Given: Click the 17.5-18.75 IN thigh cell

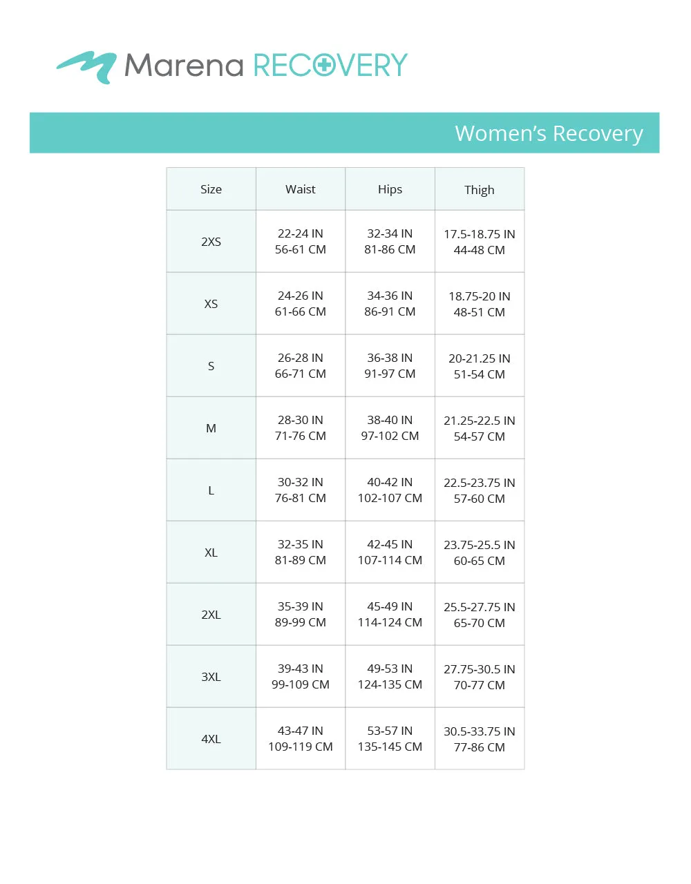Looking at the screenshot, I should (480, 242).
